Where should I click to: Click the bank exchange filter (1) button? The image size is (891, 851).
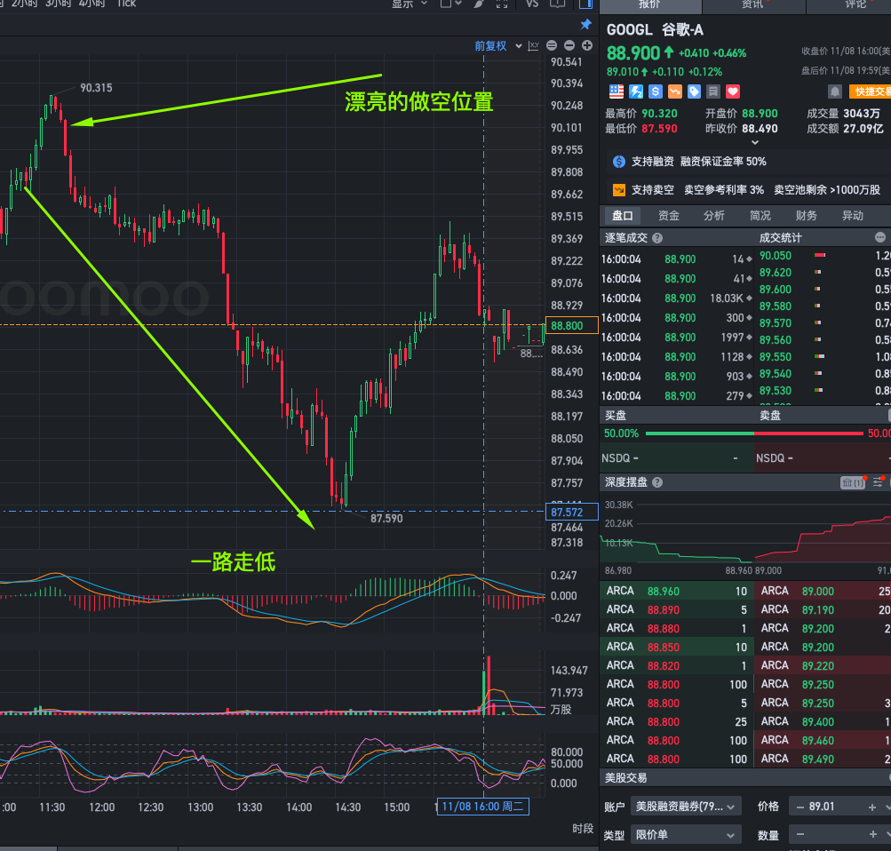tap(853, 483)
